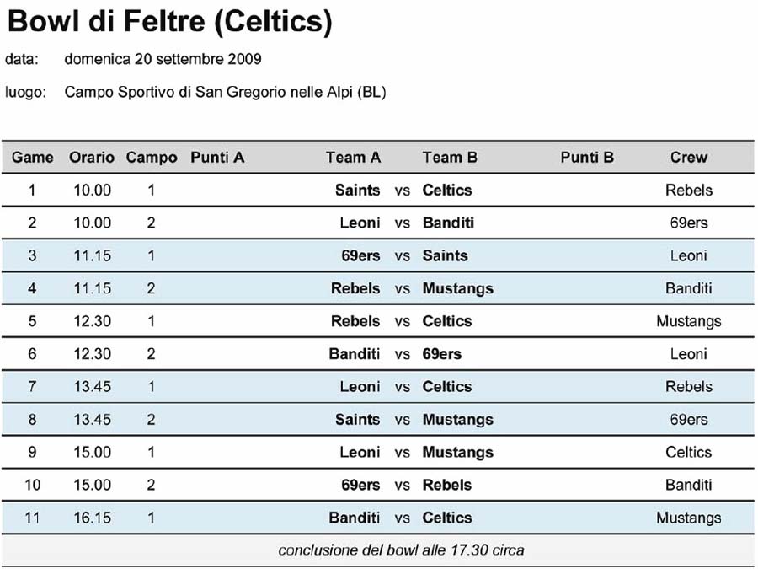Viewport: 758px width, 569px height.
Task: Click the Bowl di Feltre (Celtics) title
Action: (169, 22)
